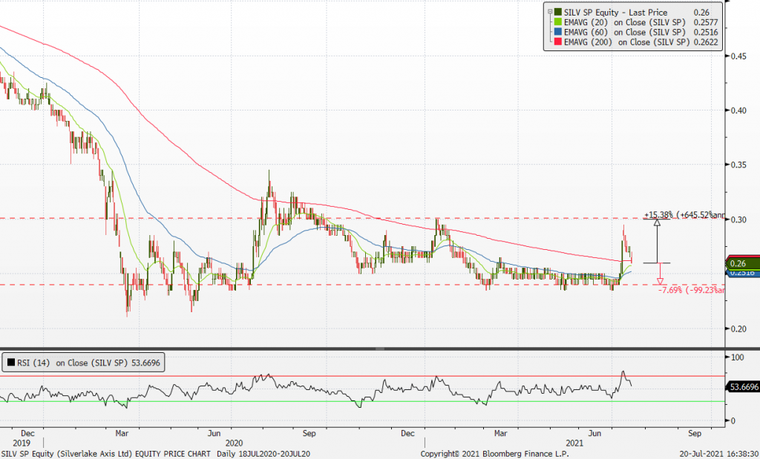
Task: Click the Mar 2021 time axis label
Action: click(x=501, y=433)
